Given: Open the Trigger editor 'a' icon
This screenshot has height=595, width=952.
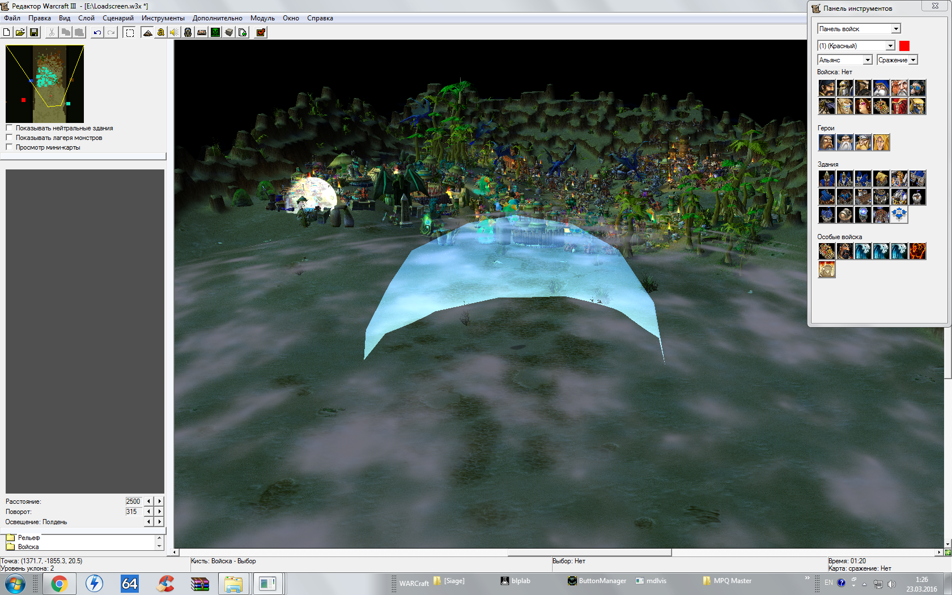Looking at the screenshot, I should pyautogui.click(x=161, y=32).
